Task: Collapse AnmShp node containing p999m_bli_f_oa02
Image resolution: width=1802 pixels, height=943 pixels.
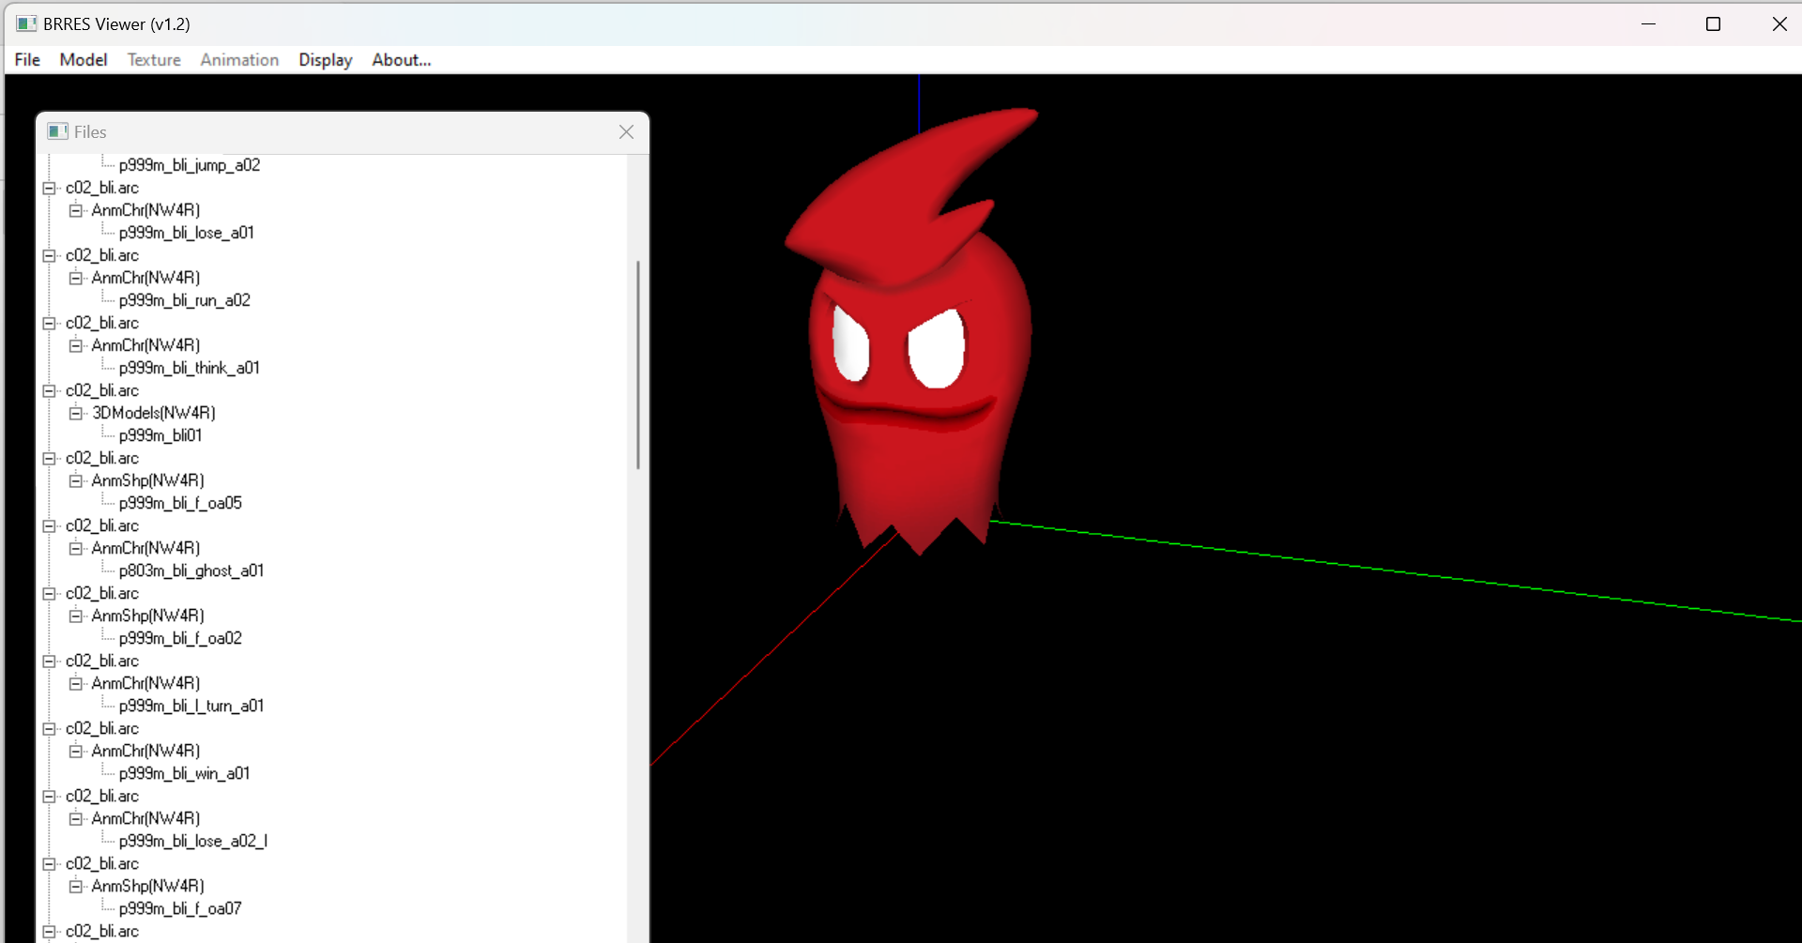Action: [76, 616]
